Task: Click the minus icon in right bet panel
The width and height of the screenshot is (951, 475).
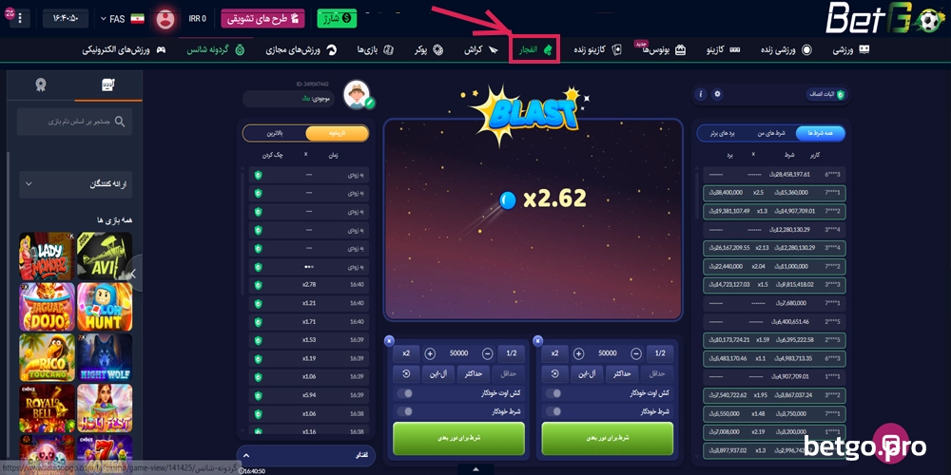Action: click(x=635, y=353)
